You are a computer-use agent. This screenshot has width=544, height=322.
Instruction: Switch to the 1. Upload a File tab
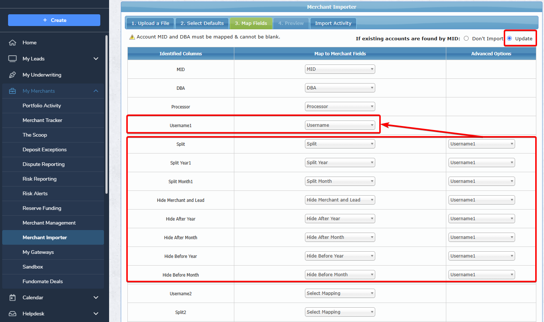150,23
